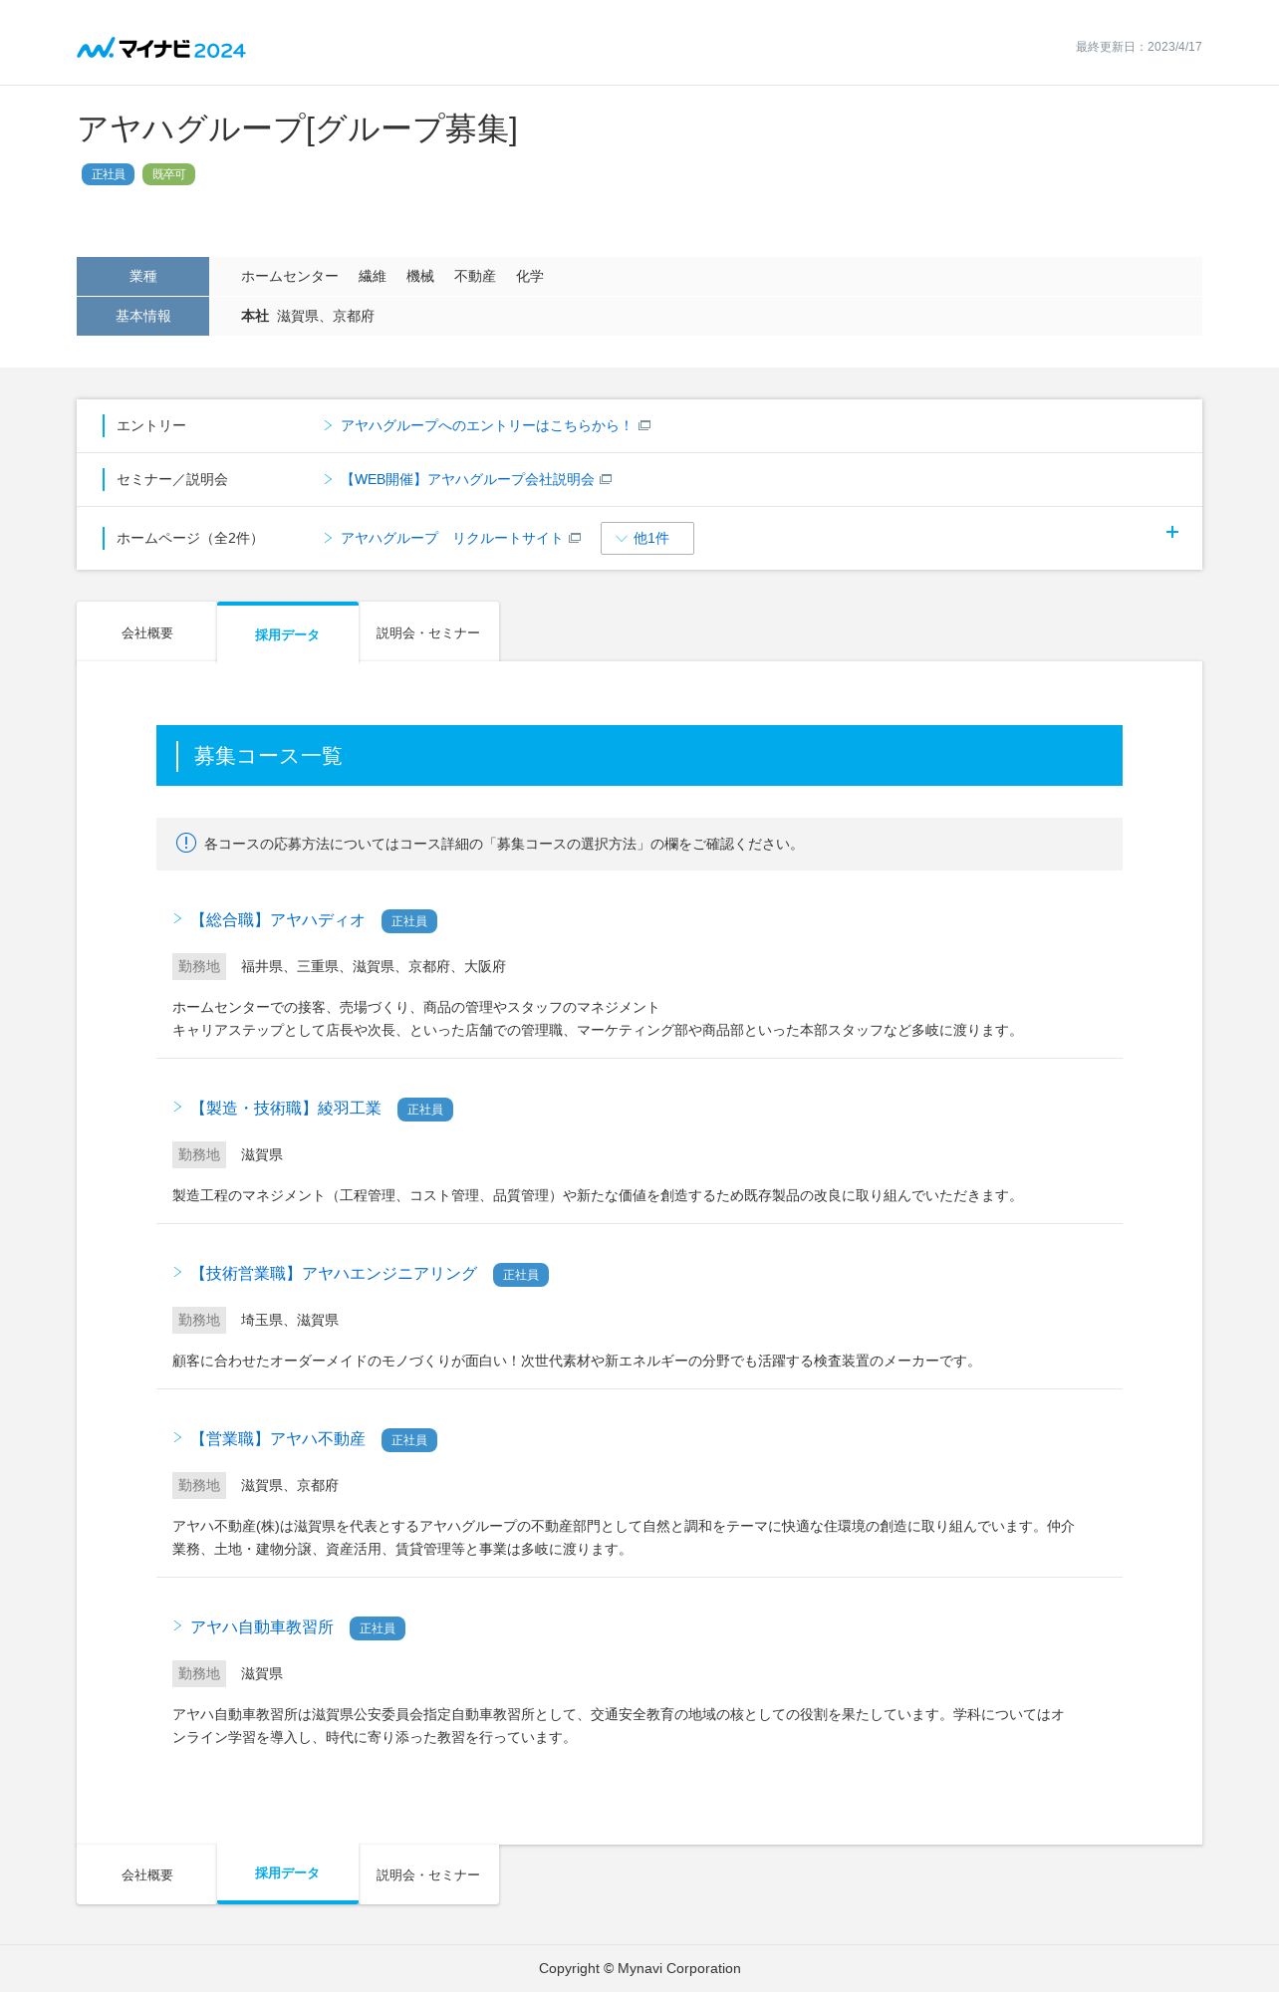Click 既卒可 badge under the page title

click(168, 174)
